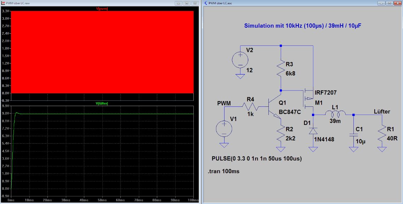Image resolution: width=403 pixels, height=204 pixels.
Task: Click the L1 reference designator
Action: (335, 107)
